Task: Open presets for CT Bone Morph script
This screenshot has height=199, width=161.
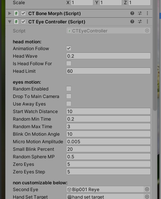Action: click(140, 13)
